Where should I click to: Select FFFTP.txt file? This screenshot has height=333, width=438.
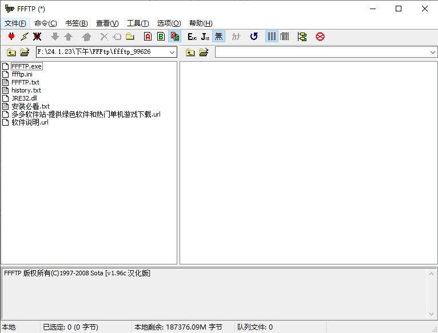coord(25,82)
